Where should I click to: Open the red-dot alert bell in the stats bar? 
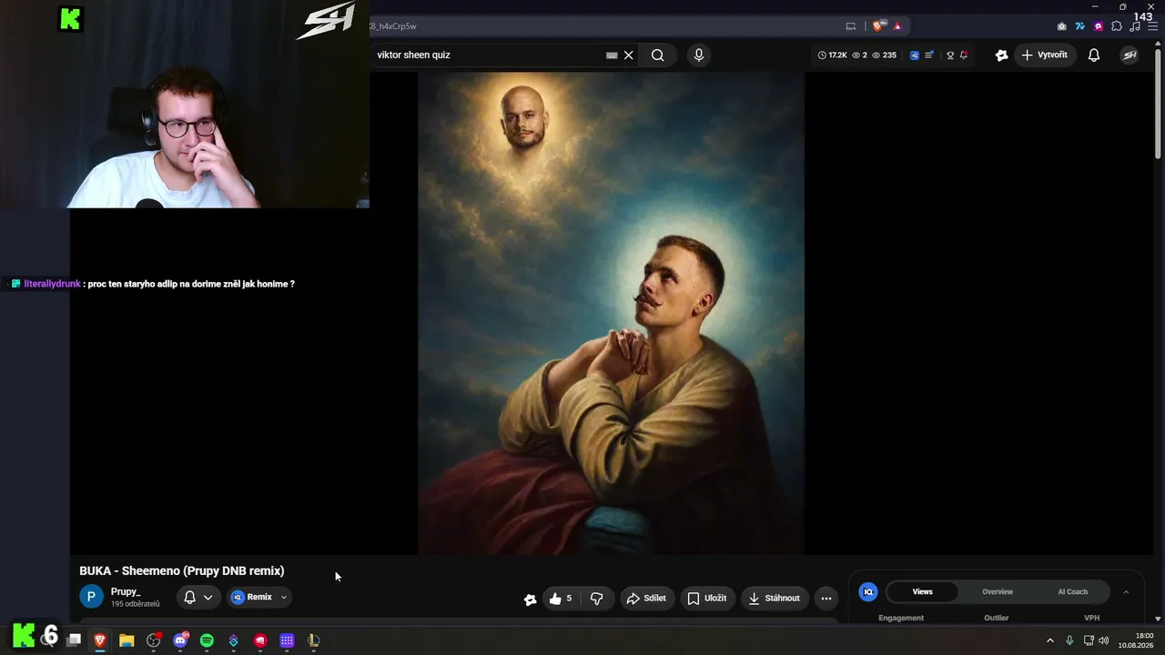click(964, 55)
